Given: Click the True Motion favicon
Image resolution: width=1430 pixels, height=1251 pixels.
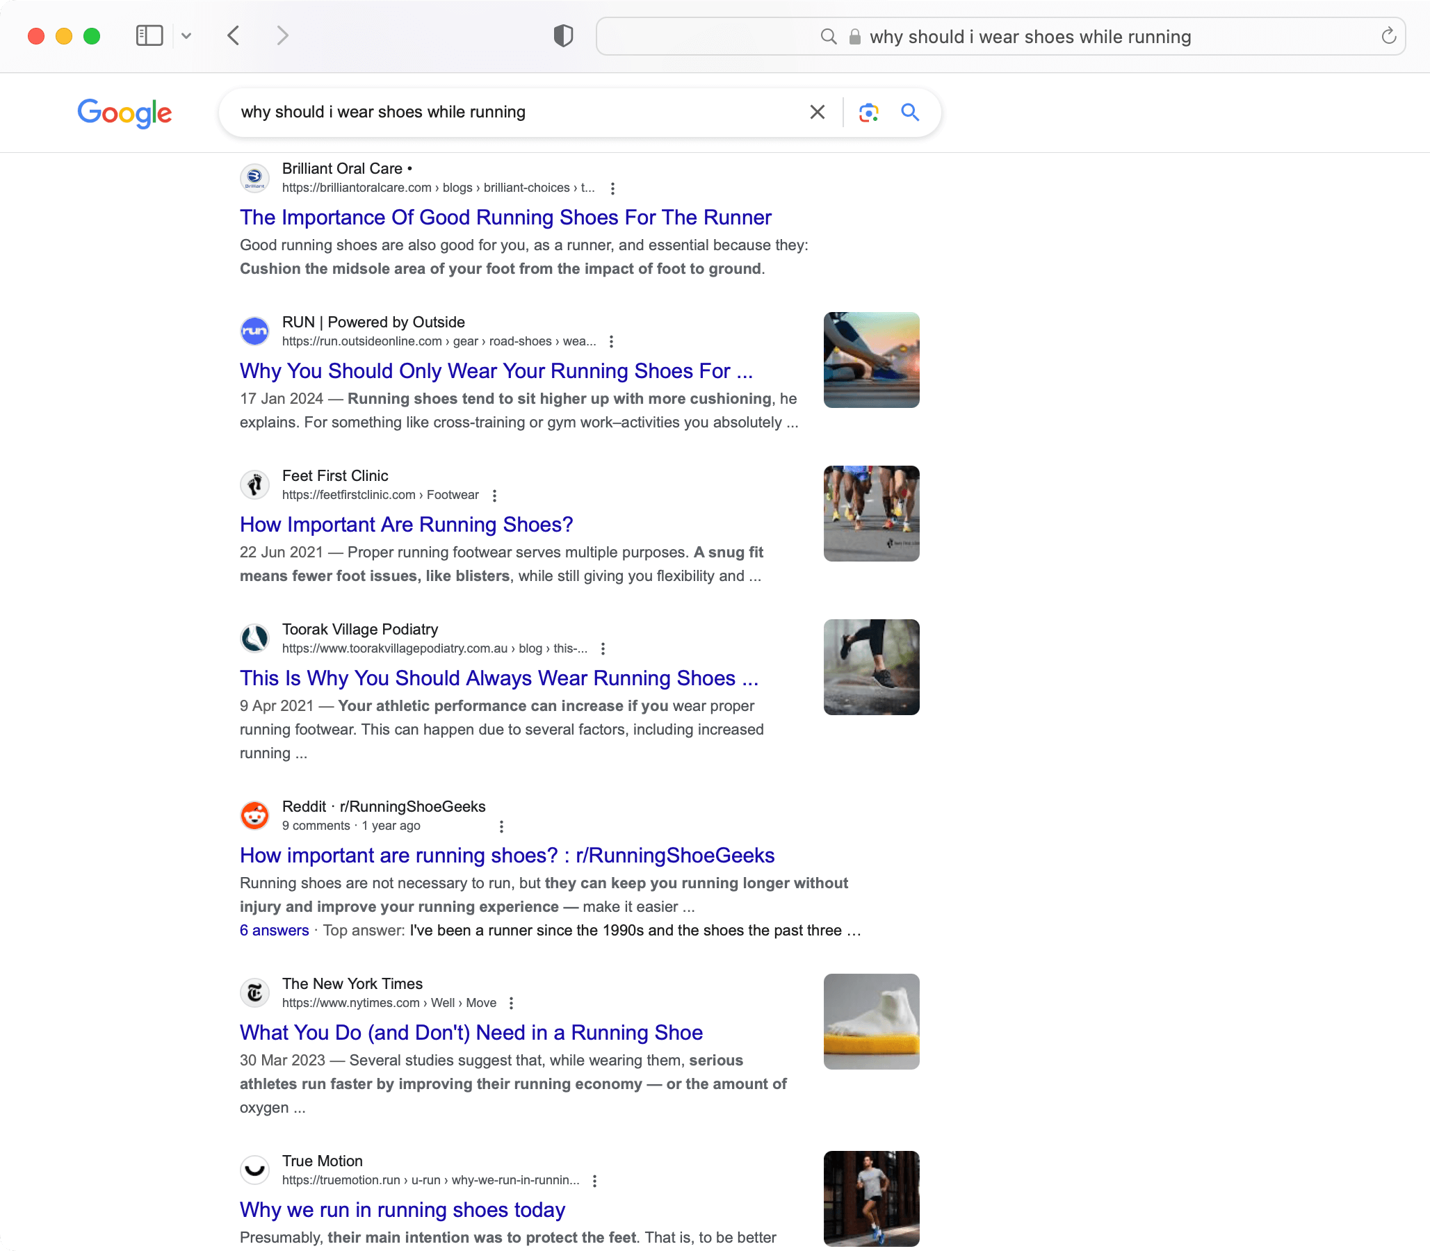Looking at the screenshot, I should tap(255, 1170).
